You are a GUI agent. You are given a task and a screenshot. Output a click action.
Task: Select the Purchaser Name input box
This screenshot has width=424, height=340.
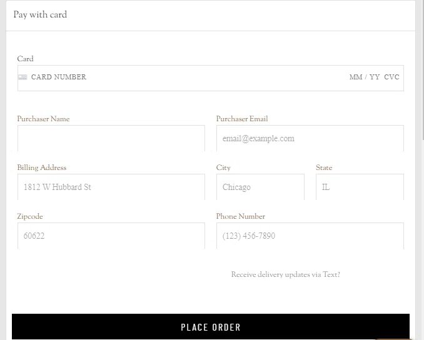pos(111,138)
